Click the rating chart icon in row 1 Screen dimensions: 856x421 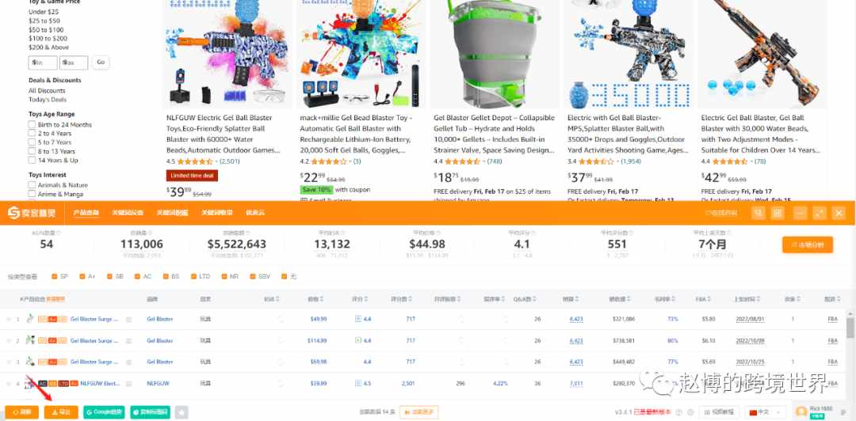(358, 318)
